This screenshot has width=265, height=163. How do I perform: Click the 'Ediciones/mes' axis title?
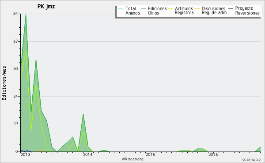point(4,83)
